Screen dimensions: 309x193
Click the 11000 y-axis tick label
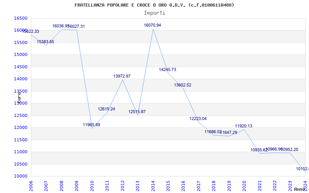click(x=20, y=152)
